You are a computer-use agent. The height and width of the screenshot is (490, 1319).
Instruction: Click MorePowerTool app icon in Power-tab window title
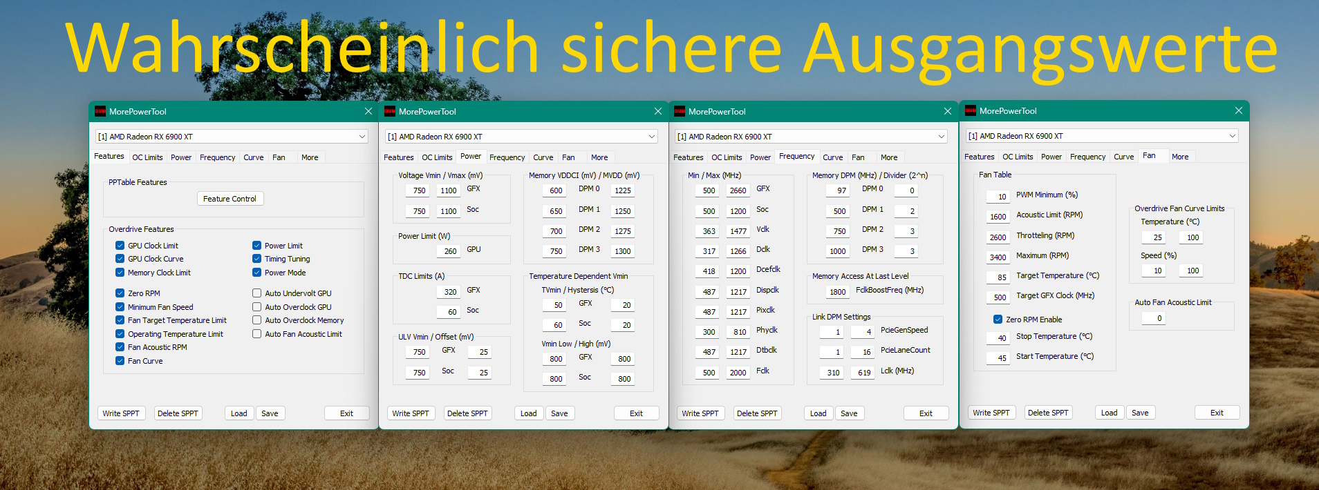coord(390,111)
